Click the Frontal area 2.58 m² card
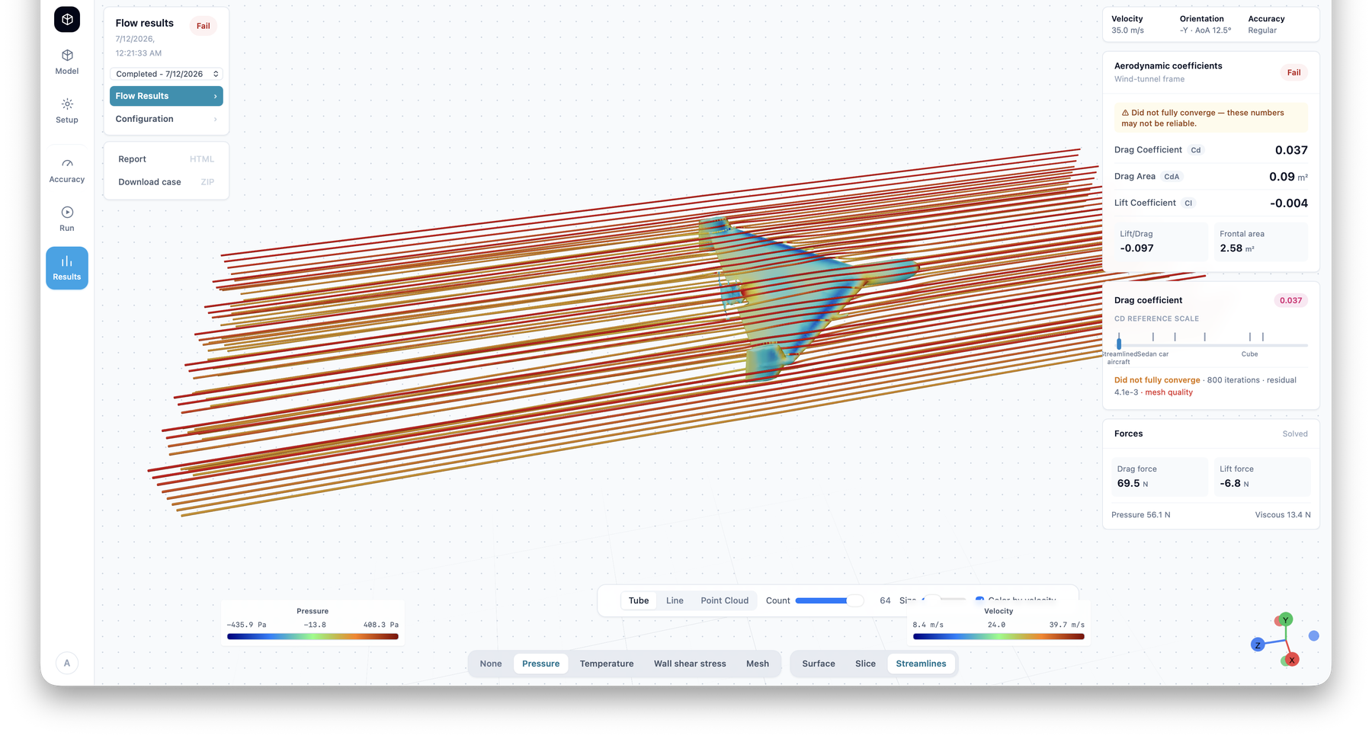Screen dimensions: 1372x739 click(1261, 242)
